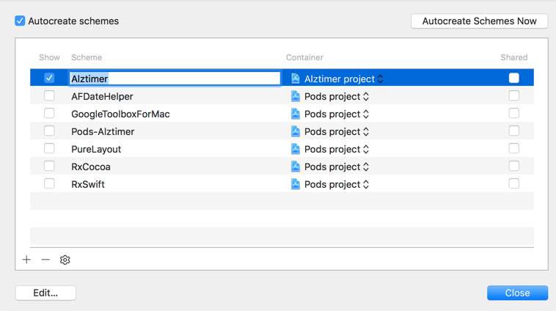Check Show for the Pods-Alztimer scheme
Viewport: 556px width, 311px height.
[x=49, y=131]
